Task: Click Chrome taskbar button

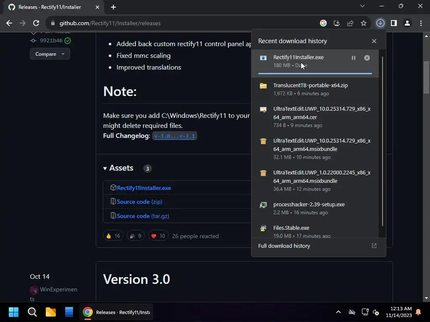Action: point(116,312)
